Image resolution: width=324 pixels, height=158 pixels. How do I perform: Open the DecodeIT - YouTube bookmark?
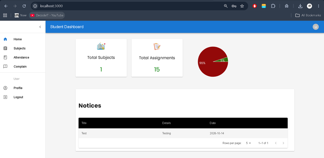pyautogui.click(x=47, y=15)
